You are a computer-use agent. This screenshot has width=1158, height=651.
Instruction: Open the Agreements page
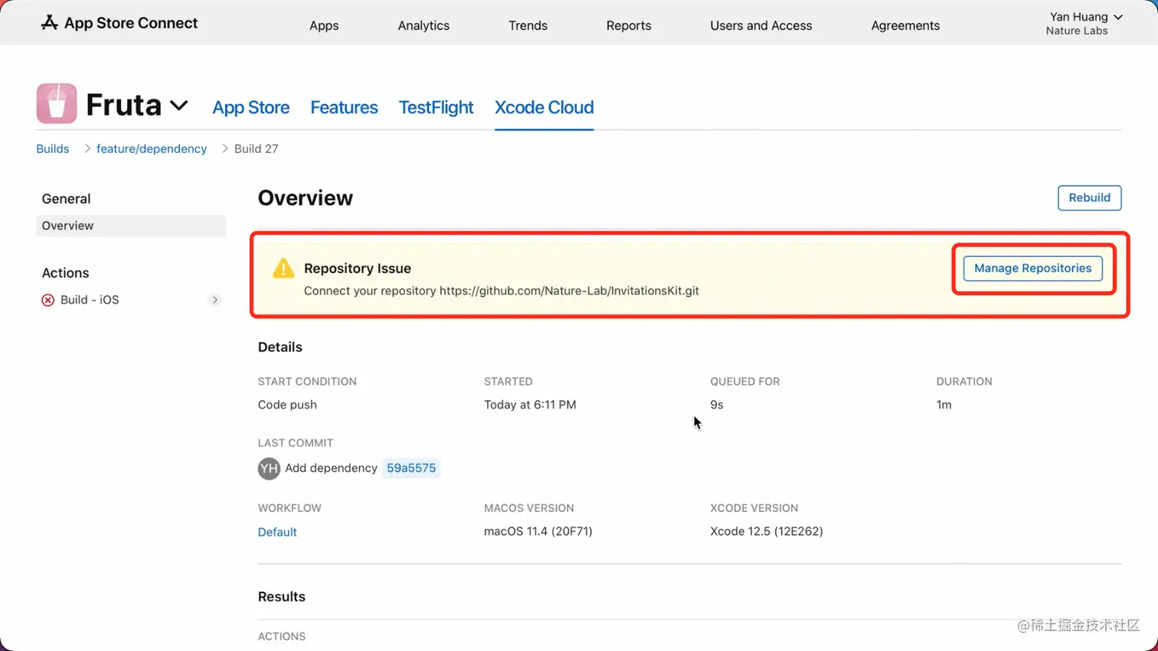tap(905, 25)
